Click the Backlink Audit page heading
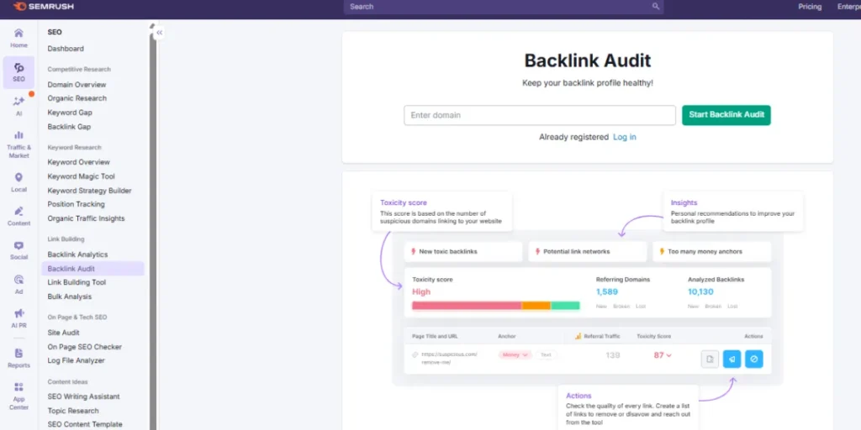The height and width of the screenshot is (430, 861). [x=588, y=60]
